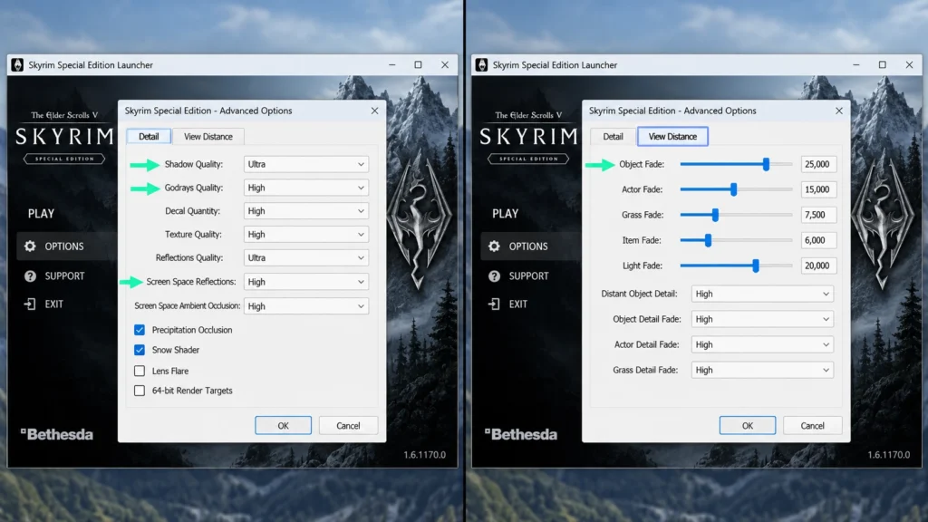Close the right Advanced Options dialog with X

[x=838, y=111]
